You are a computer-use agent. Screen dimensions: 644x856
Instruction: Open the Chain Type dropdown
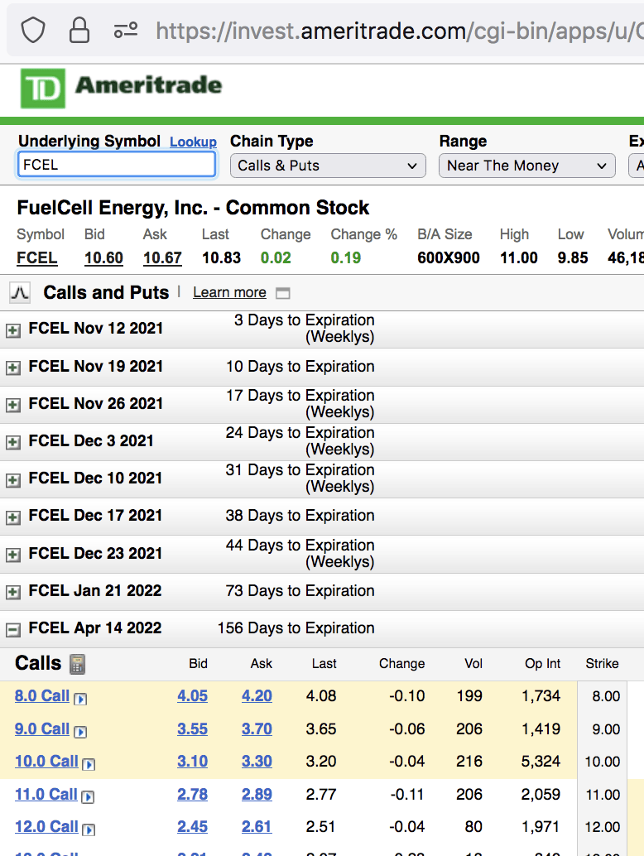click(x=328, y=166)
